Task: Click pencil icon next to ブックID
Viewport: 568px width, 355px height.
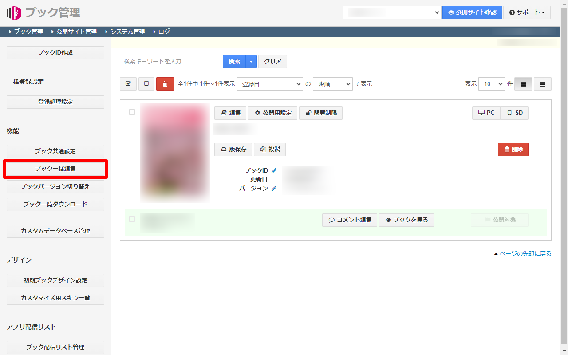Action: click(x=274, y=170)
